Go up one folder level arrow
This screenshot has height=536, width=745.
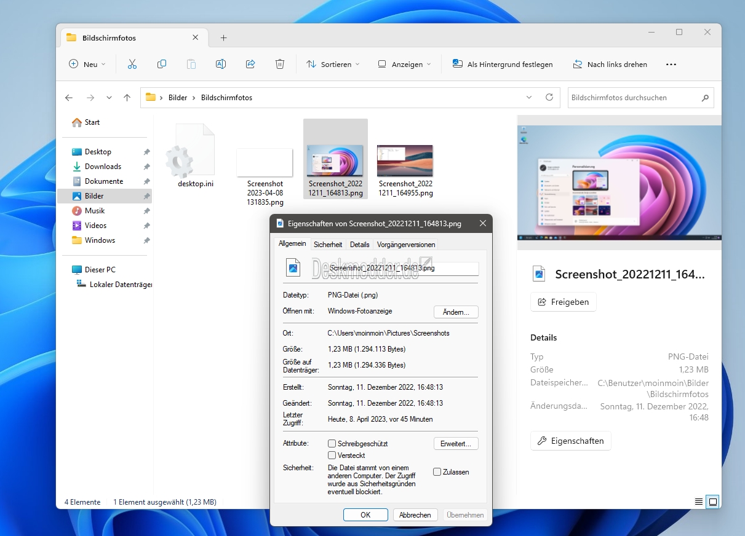[x=127, y=98]
